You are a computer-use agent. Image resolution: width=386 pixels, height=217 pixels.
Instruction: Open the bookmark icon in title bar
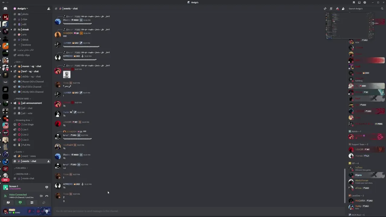pyautogui.click(x=354, y=2)
